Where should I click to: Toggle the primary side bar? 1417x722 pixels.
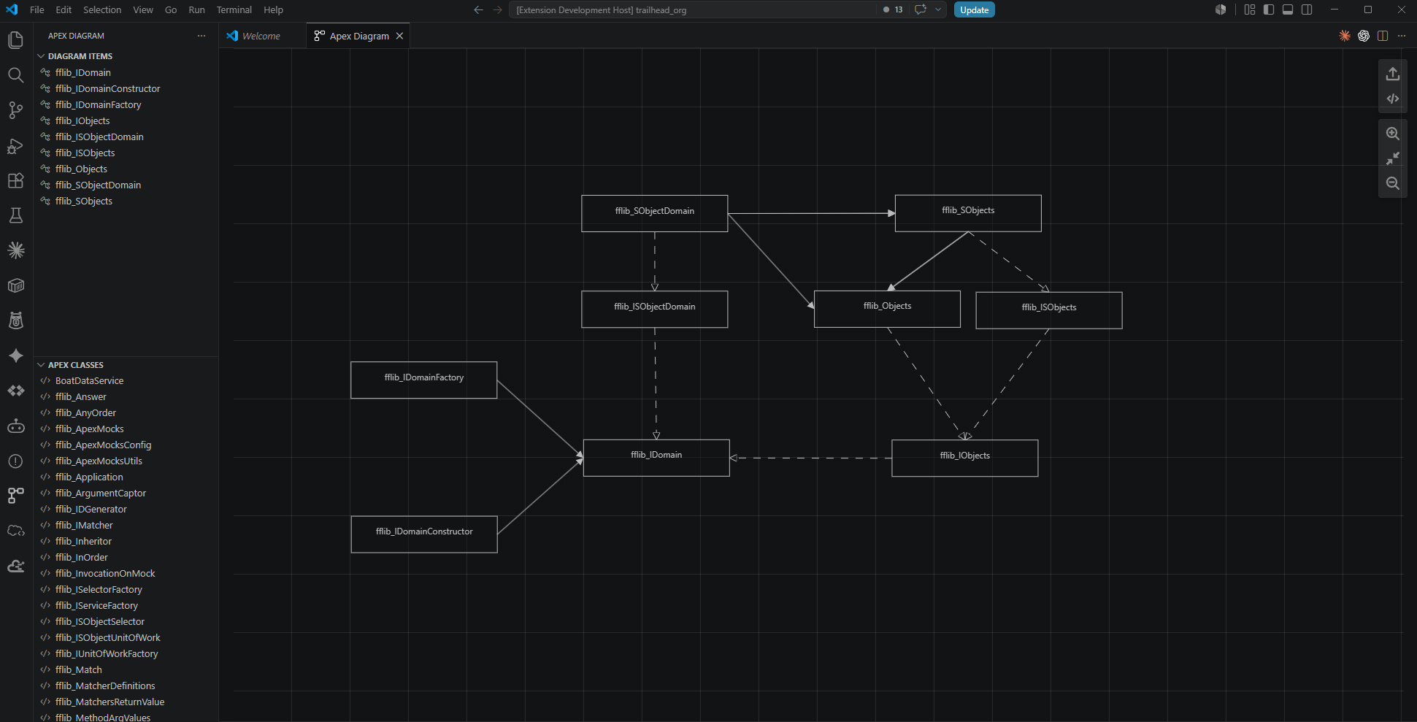click(x=1269, y=9)
